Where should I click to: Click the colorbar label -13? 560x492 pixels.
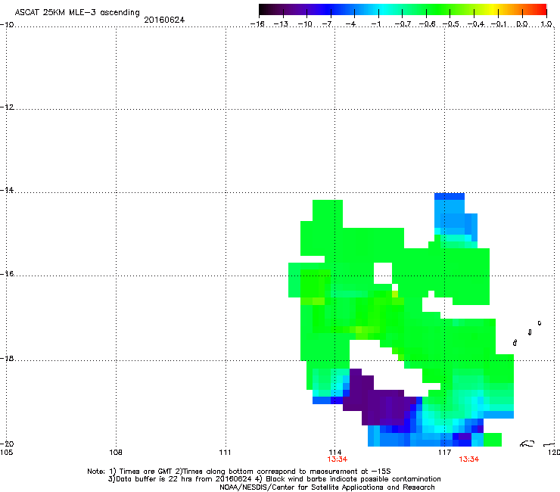(x=281, y=24)
